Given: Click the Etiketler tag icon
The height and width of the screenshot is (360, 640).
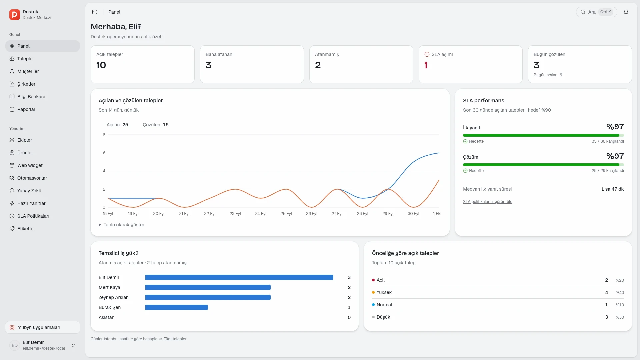Looking at the screenshot, I should coord(12,229).
